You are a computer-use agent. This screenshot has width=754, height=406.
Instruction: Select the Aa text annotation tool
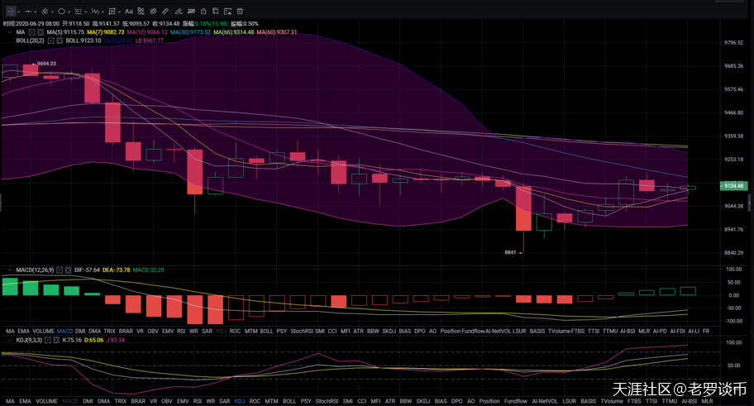(130, 12)
